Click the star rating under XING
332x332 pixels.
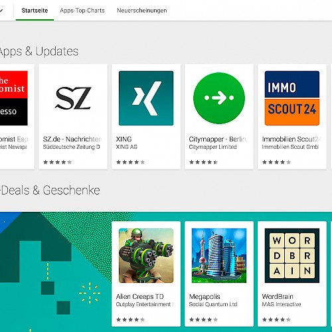[x=131, y=162]
